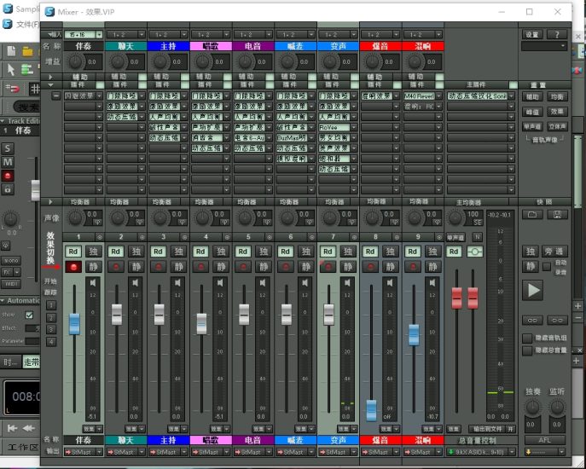Image resolution: width=586 pixels, height=469 pixels.
Task: Solo the 伴奏 channel with 独 button
Action: (x=94, y=252)
